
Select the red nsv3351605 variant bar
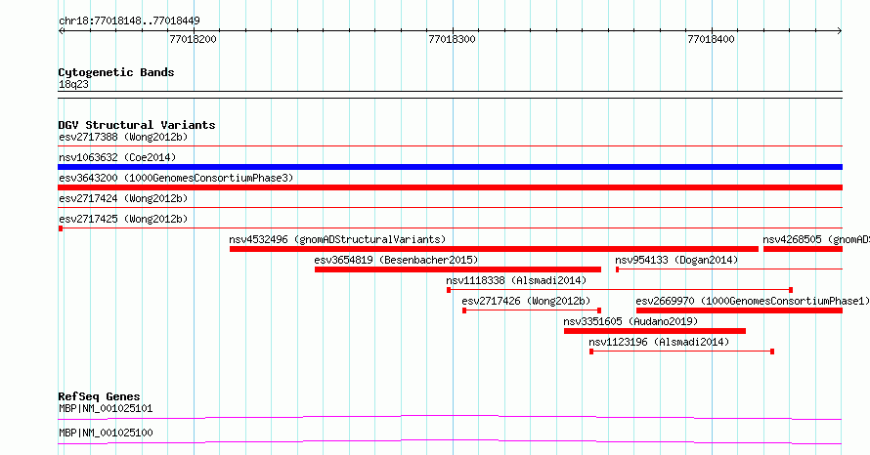tap(655, 331)
